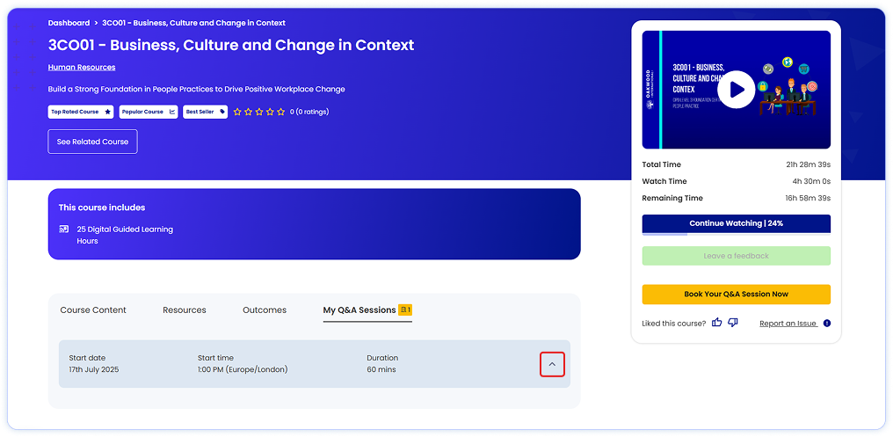The image size is (893, 437).
Task: Click the Best Seller badge
Action: tap(205, 112)
